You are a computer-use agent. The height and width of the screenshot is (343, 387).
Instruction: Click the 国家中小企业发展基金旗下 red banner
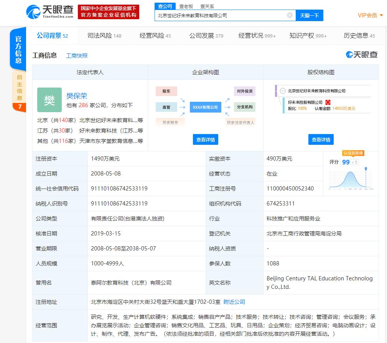(108, 12)
